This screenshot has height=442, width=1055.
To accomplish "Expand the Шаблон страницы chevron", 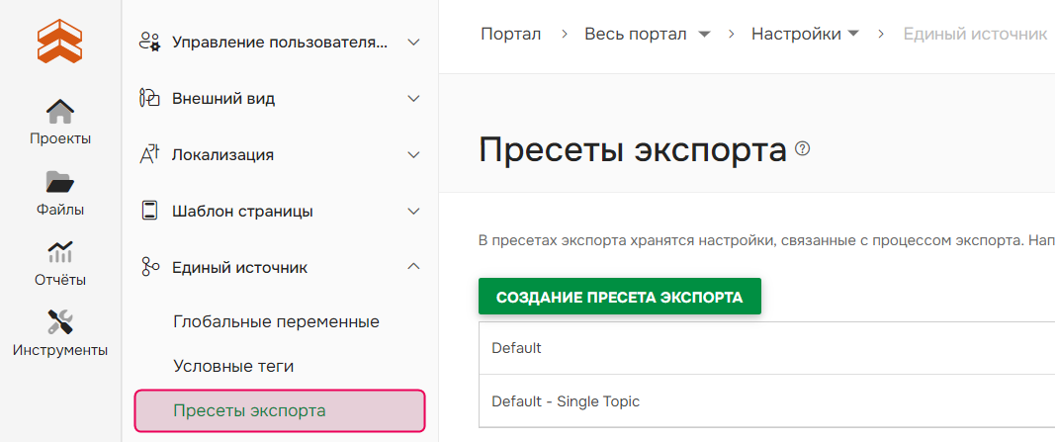I will (x=413, y=212).
